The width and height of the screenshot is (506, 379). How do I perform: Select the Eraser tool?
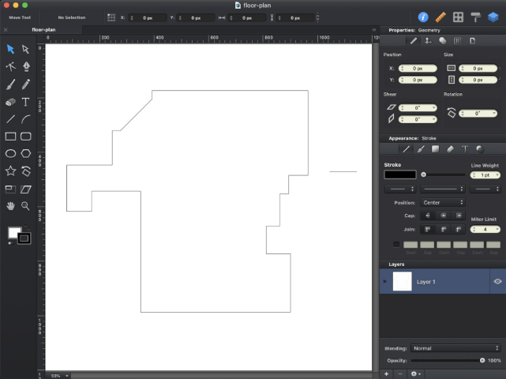(10, 102)
